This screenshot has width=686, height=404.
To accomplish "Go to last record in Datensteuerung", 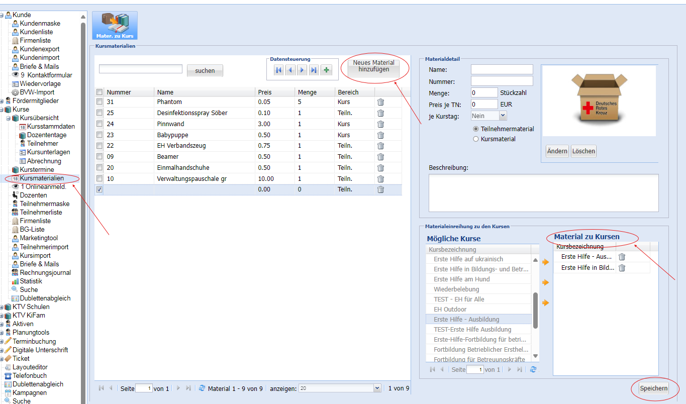I will (x=314, y=70).
